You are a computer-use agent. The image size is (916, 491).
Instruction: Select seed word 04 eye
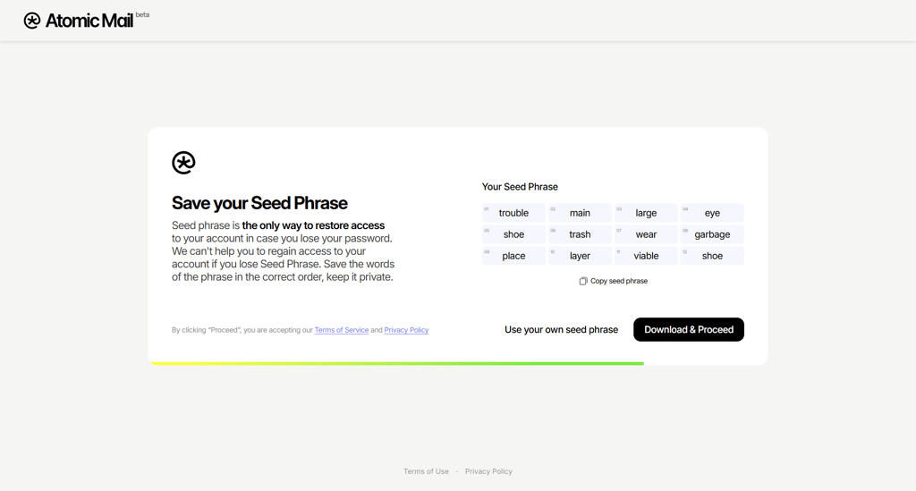[x=712, y=213]
